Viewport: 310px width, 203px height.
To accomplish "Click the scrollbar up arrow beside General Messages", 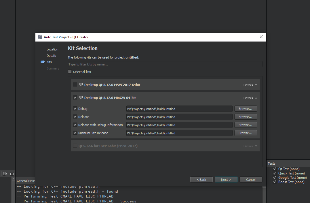I will point(13,179).
